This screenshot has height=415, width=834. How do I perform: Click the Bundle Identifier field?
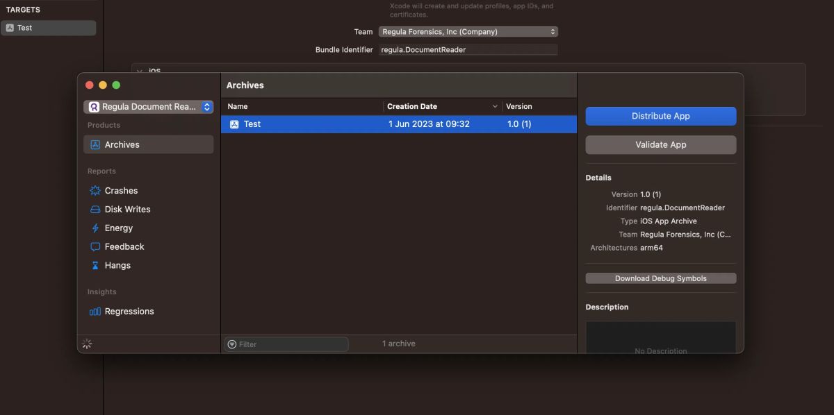(x=468, y=50)
